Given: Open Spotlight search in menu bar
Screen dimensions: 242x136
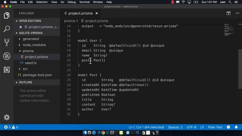Looking at the screenshot, I should (x=230, y=2).
